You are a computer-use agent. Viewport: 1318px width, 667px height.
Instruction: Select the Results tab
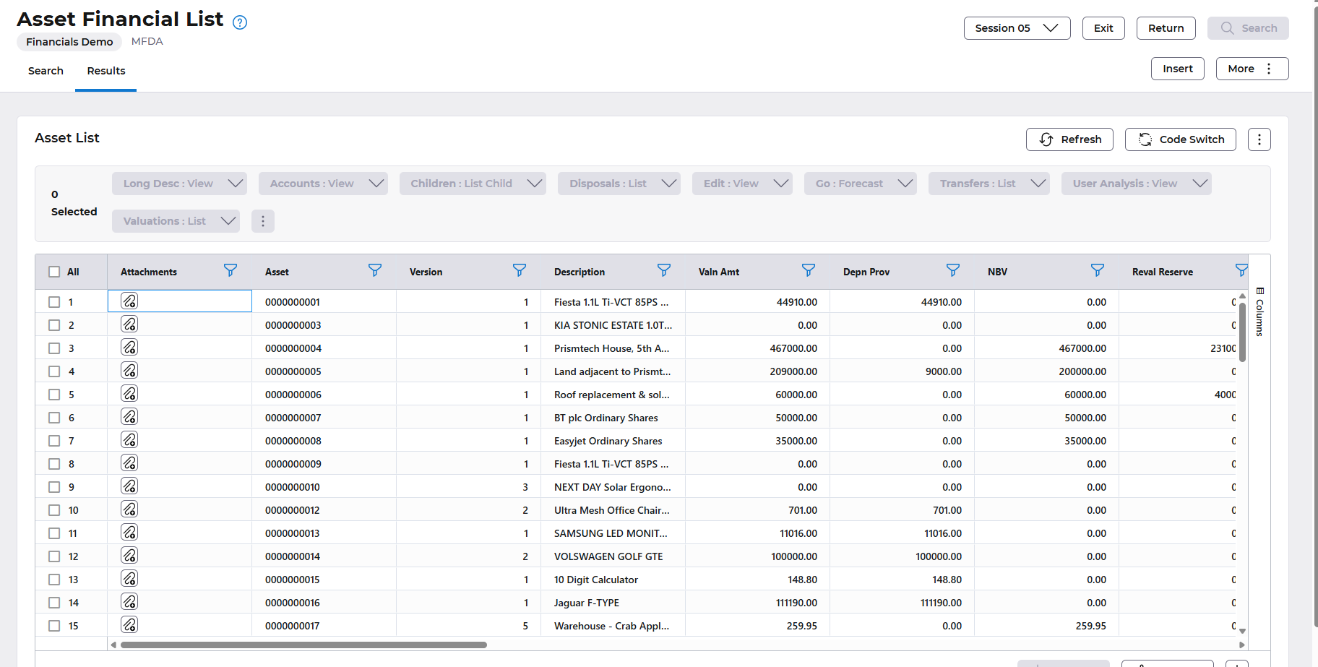[106, 71]
